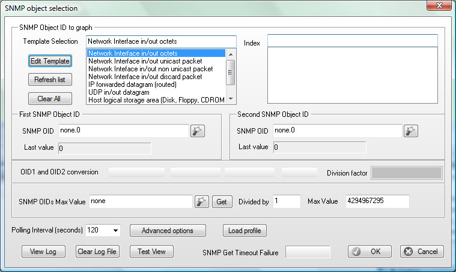Viewport: 456px width, 272px height.
Task: Click the Template Selection text field
Action: [x=161, y=41]
